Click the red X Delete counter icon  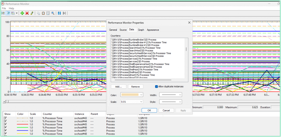click(x=27, y=13)
